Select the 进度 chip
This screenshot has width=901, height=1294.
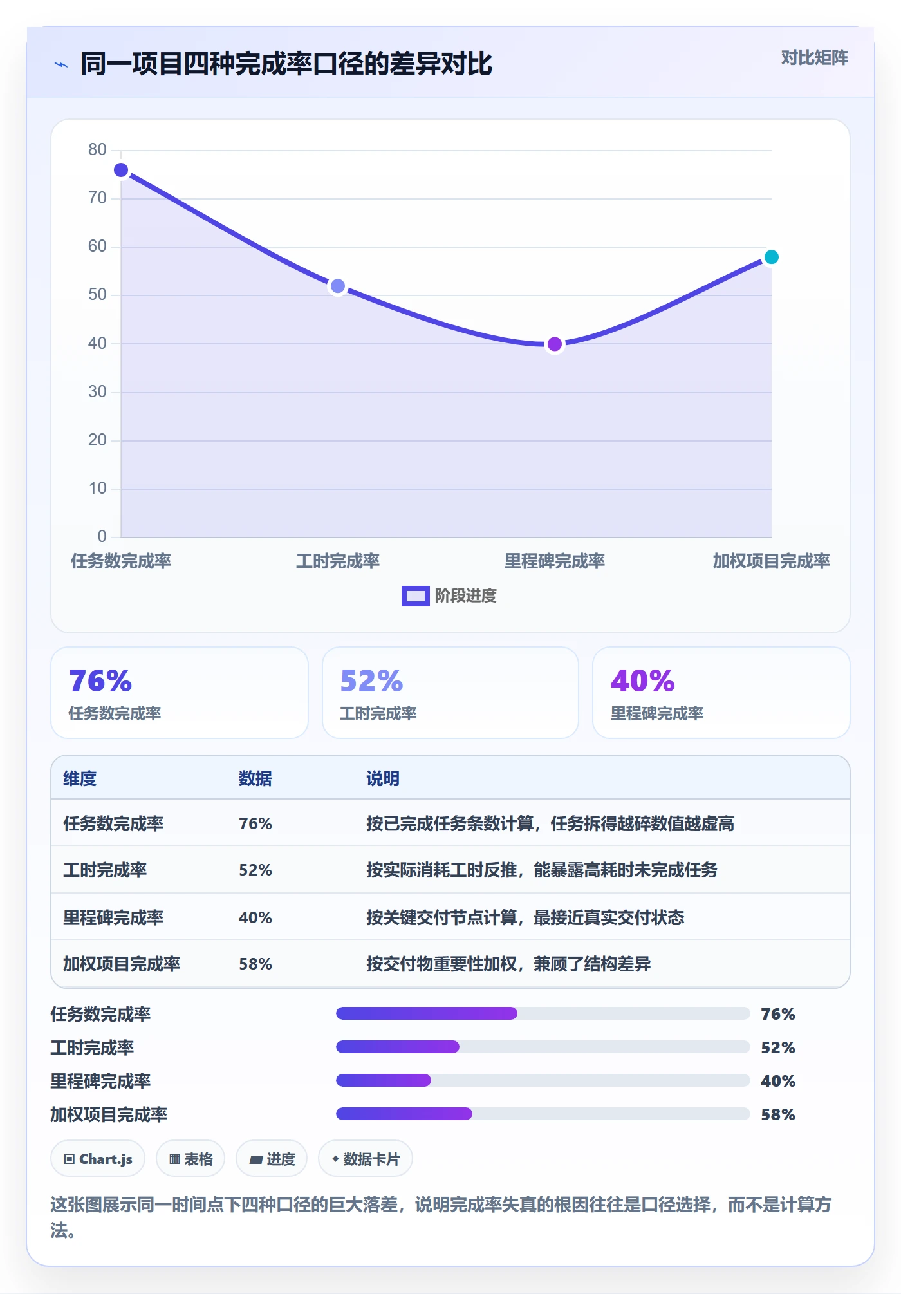point(272,1159)
